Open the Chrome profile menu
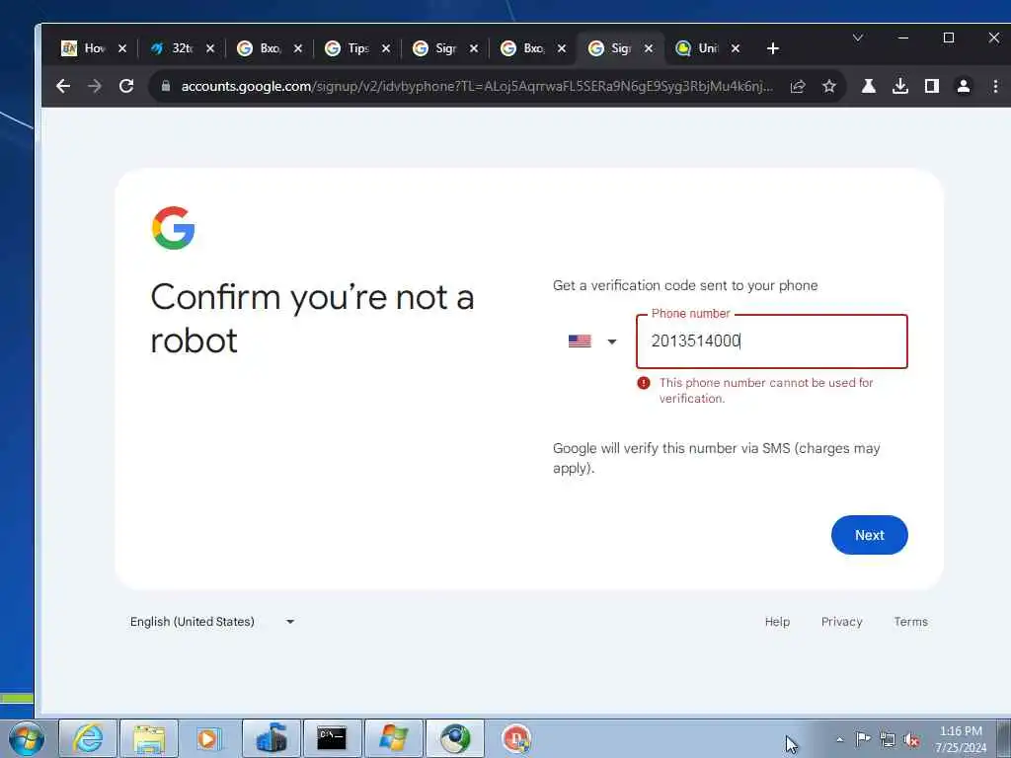Image resolution: width=1011 pixels, height=758 pixels. [x=964, y=86]
